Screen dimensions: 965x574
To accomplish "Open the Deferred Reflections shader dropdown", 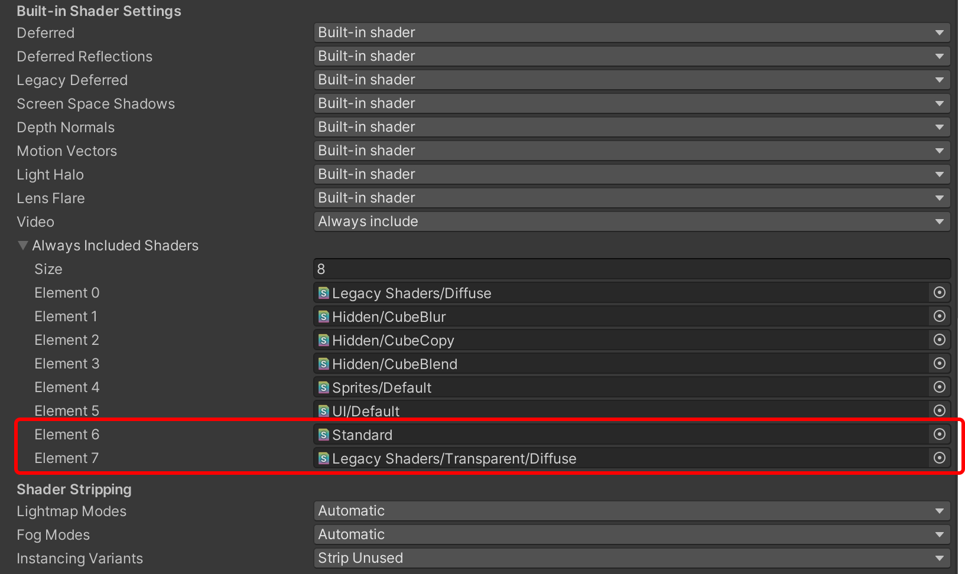I will (940, 56).
